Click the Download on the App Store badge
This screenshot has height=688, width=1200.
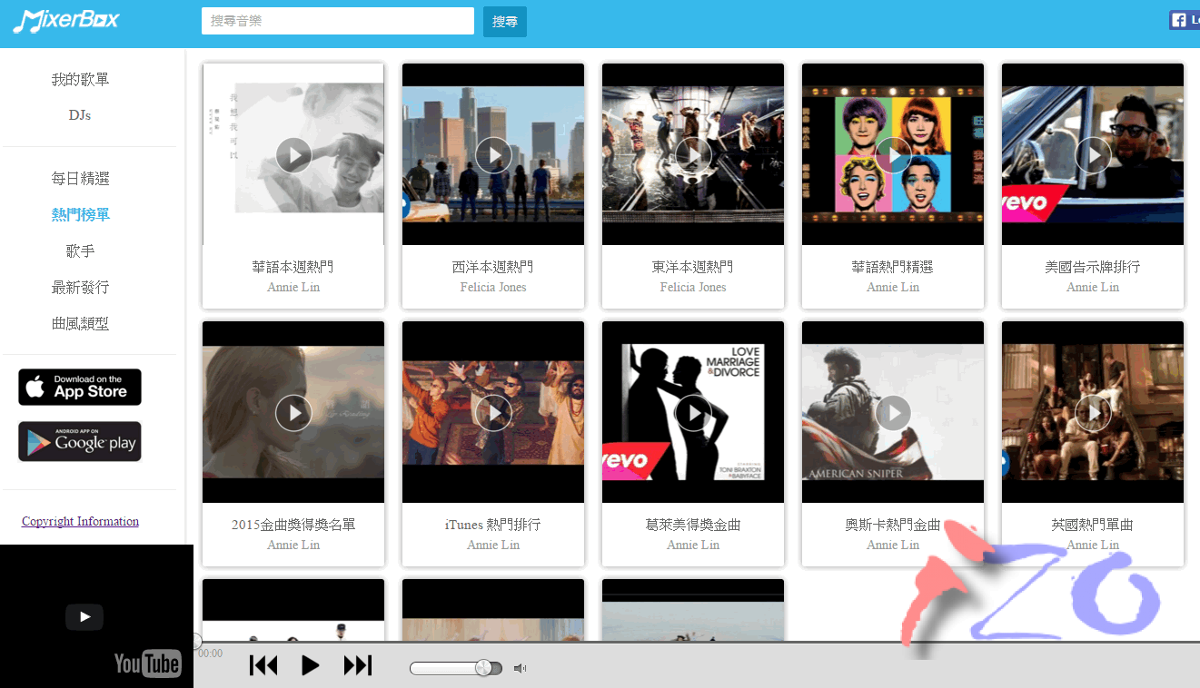pos(79,387)
